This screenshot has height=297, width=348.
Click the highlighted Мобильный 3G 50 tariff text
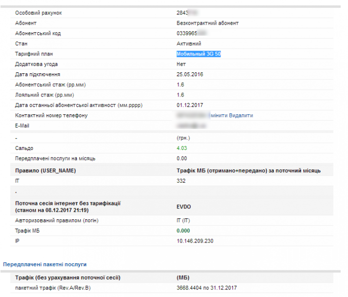198,54
